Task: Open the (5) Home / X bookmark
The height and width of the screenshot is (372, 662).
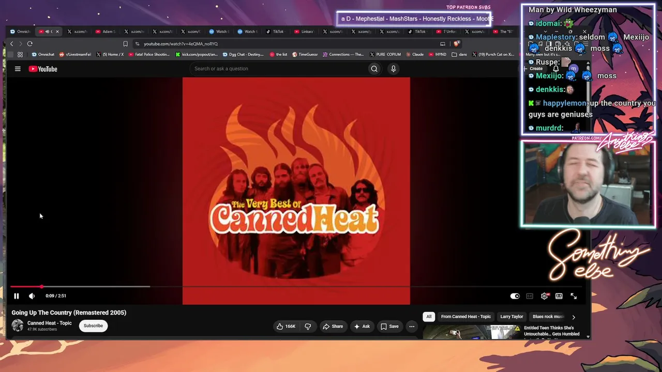Action: point(110,54)
